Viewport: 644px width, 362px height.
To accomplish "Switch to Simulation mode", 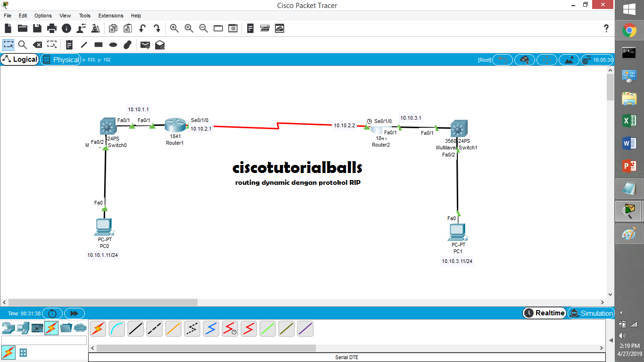I will tap(591, 313).
